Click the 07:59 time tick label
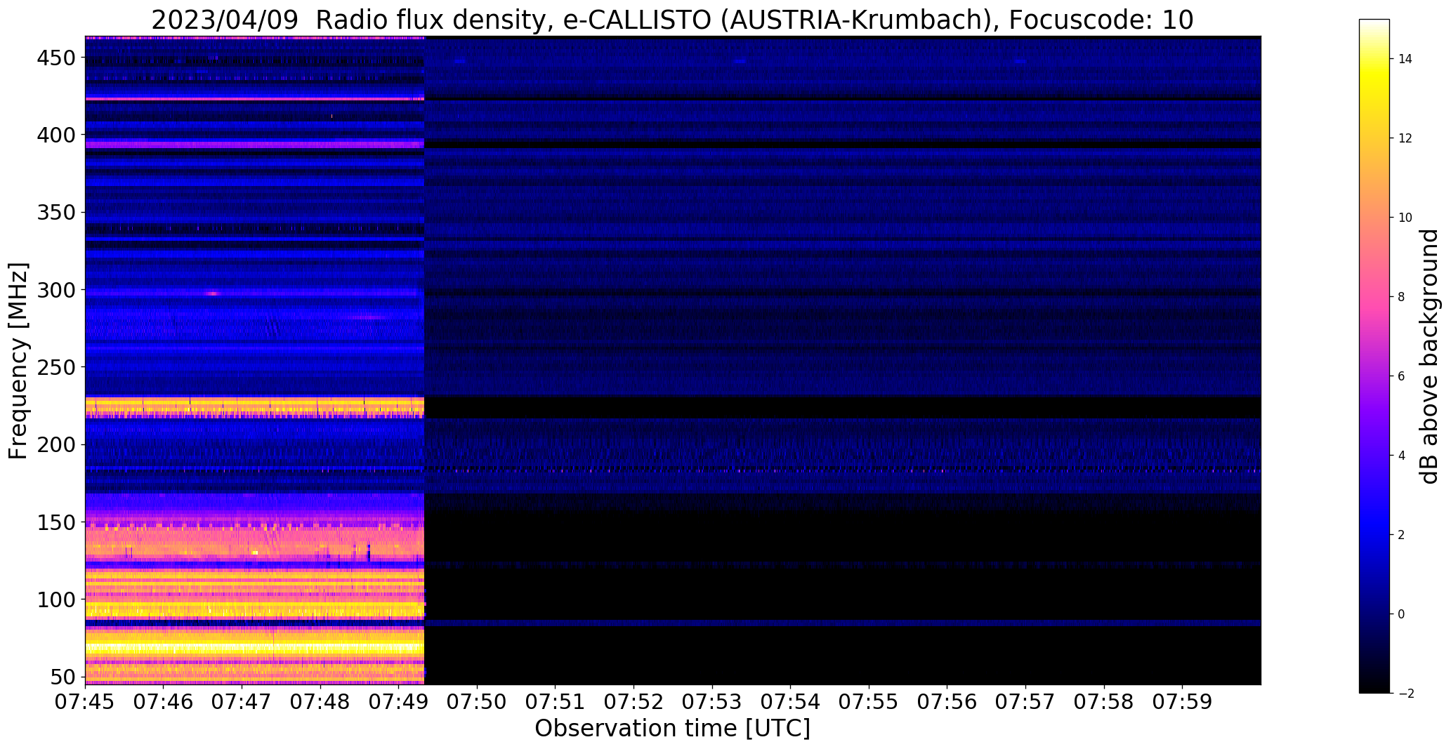This screenshot has height=749, width=1451. (x=1183, y=702)
